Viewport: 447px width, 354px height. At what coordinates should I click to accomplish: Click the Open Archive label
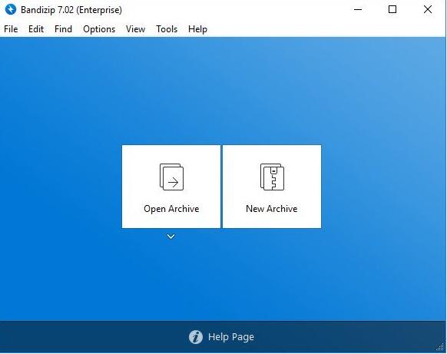pos(171,209)
